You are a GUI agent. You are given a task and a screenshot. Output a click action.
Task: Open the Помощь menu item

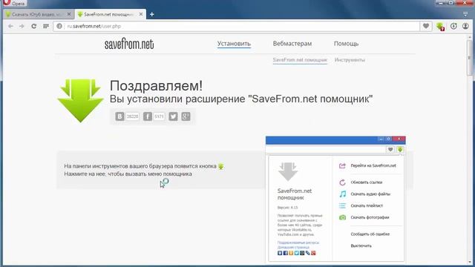(x=347, y=44)
